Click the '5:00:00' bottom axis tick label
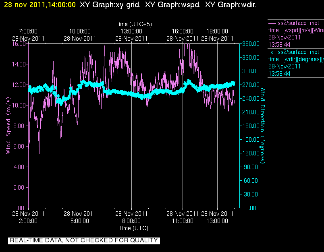Screen dimensions: 324x252 80,221
